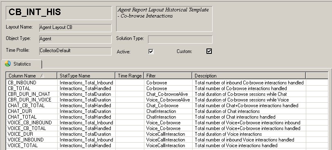This screenshot has width=332, height=150.
Task: Switch to the Statistics tab
Action: (22, 64)
